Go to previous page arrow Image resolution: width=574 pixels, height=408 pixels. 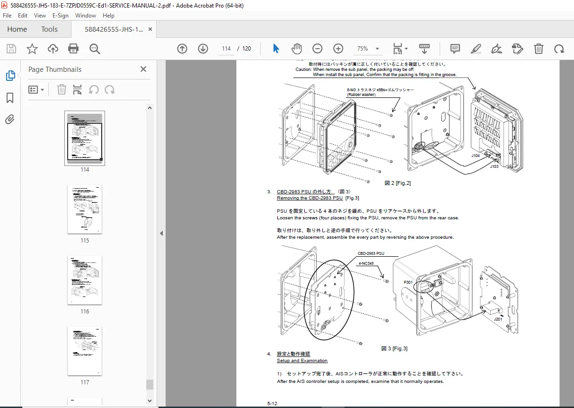pyautogui.click(x=182, y=49)
